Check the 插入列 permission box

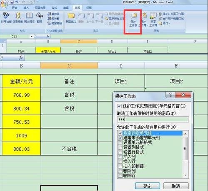[x=120, y=157]
